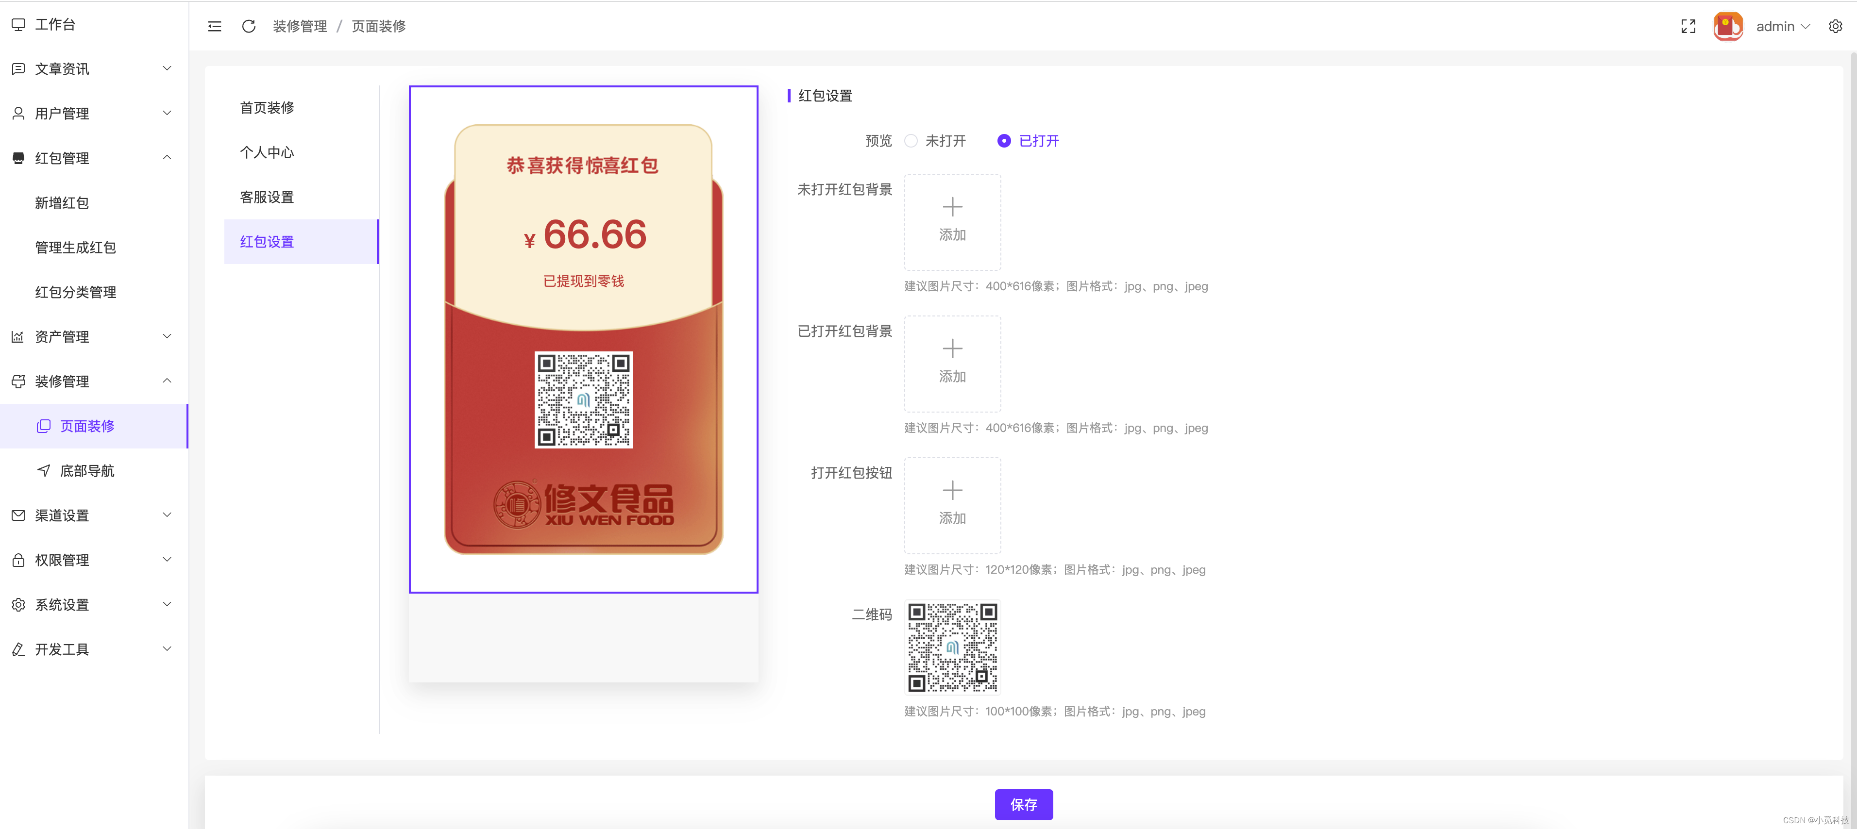This screenshot has width=1857, height=829.
Task: Open 底部导航 in the sidebar
Action: [86, 471]
